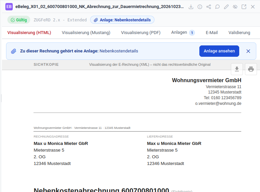Click the green Gültig status badge
This screenshot has height=192, width=260.
(19, 20)
